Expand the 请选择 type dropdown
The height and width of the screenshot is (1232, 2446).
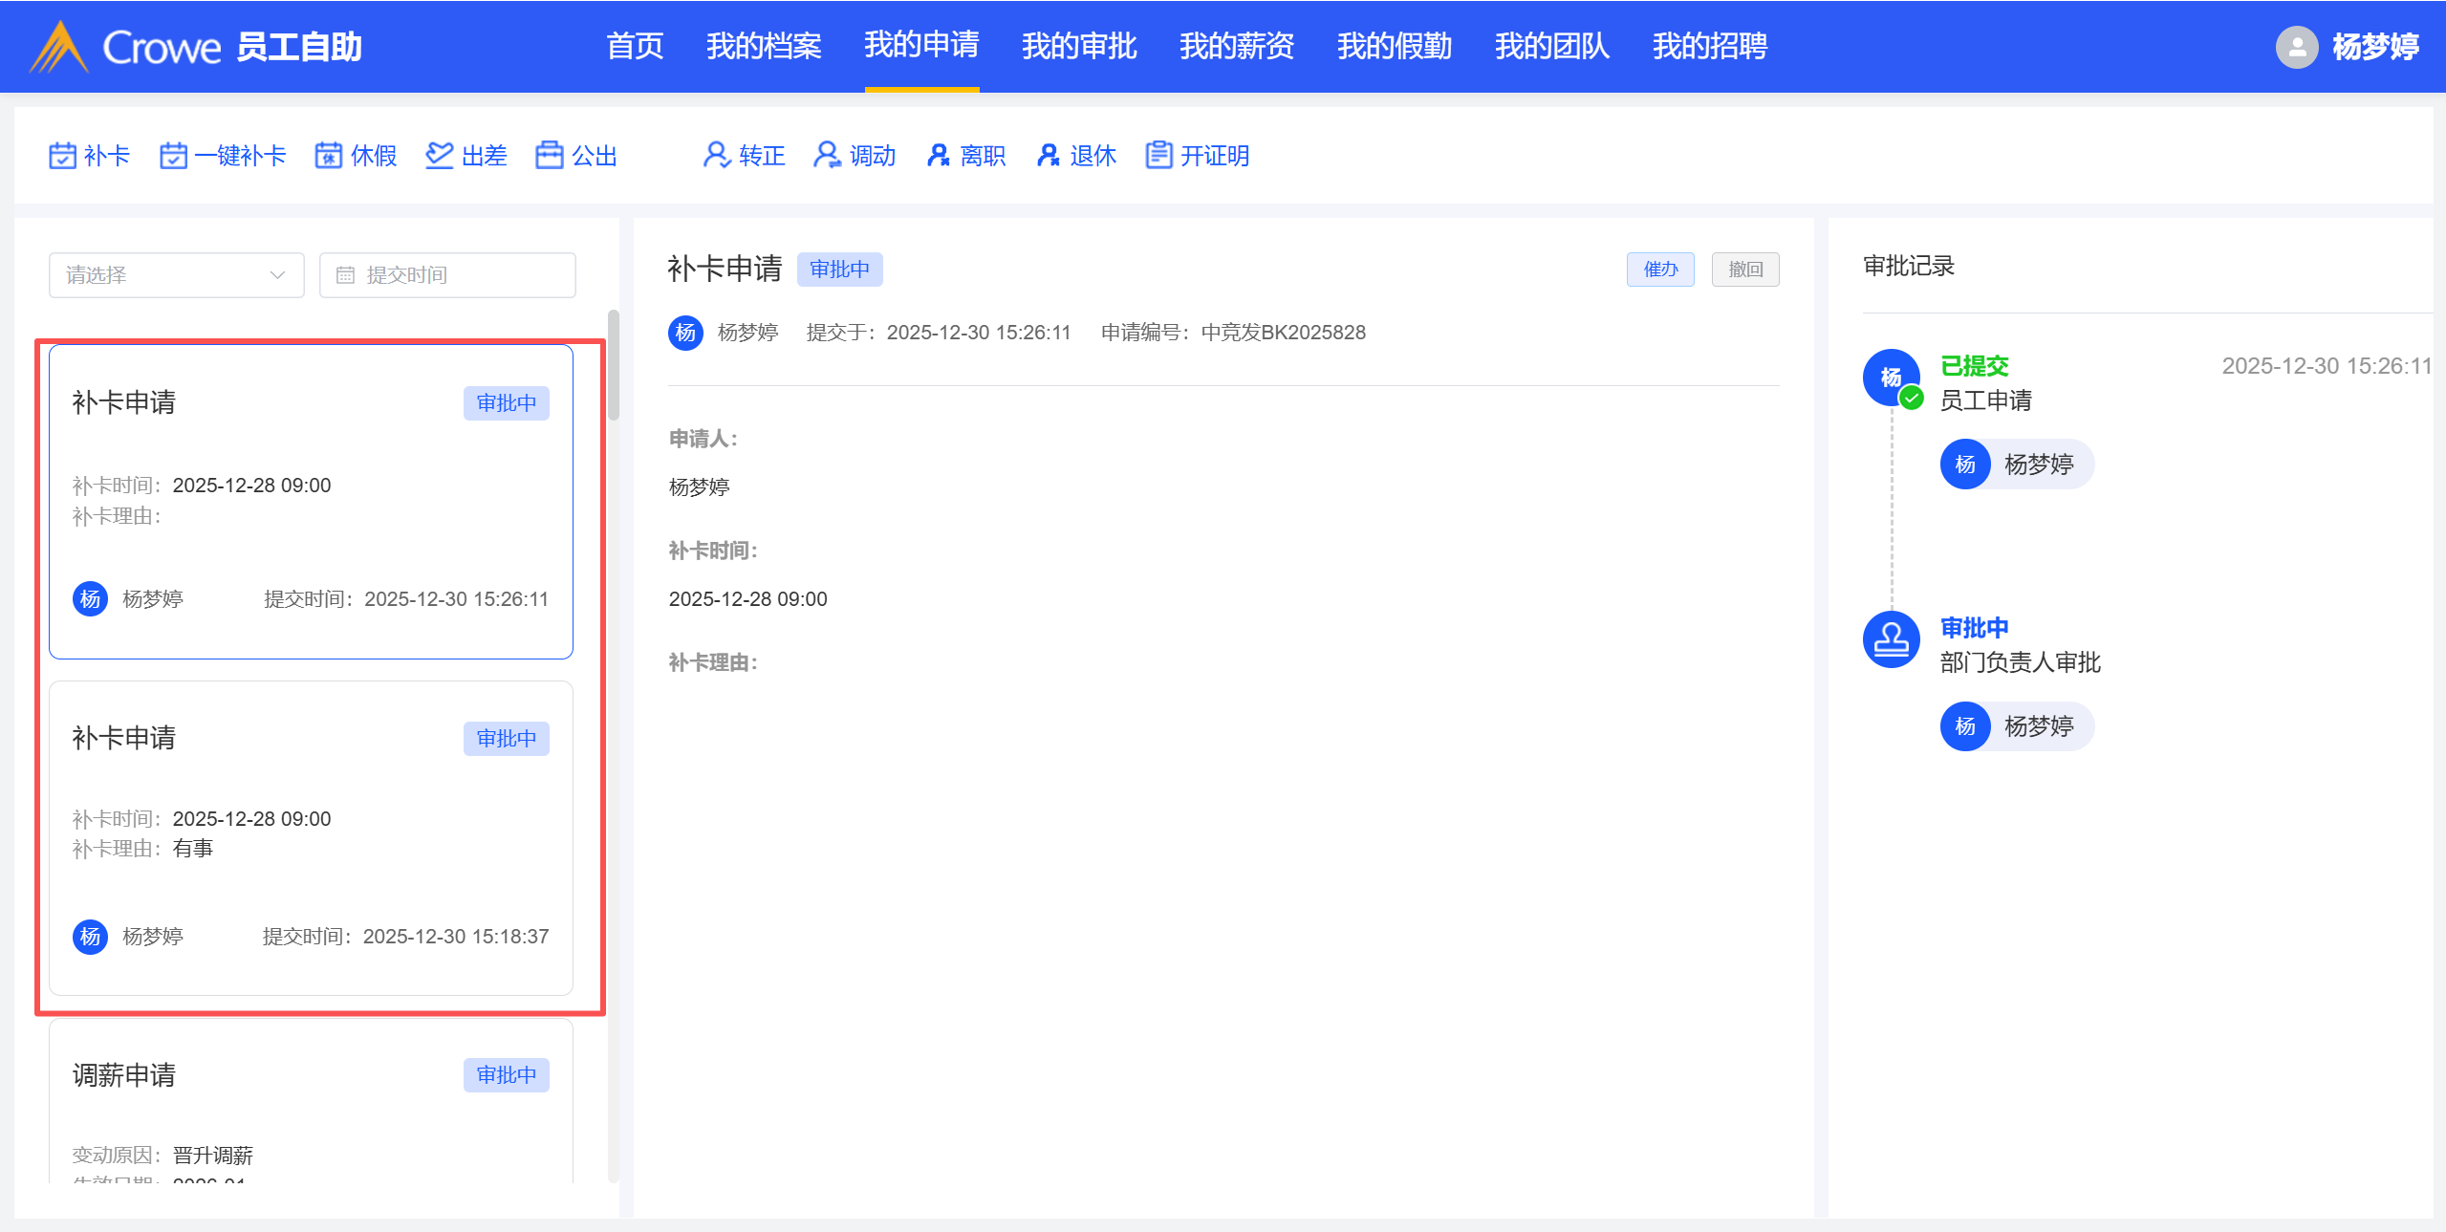click(177, 275)
